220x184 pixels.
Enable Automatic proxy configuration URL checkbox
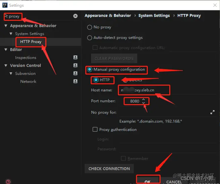(95, 47)
